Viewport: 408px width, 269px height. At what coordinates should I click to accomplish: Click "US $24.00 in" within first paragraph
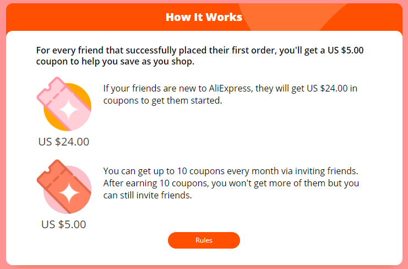[x=332, y=88]
